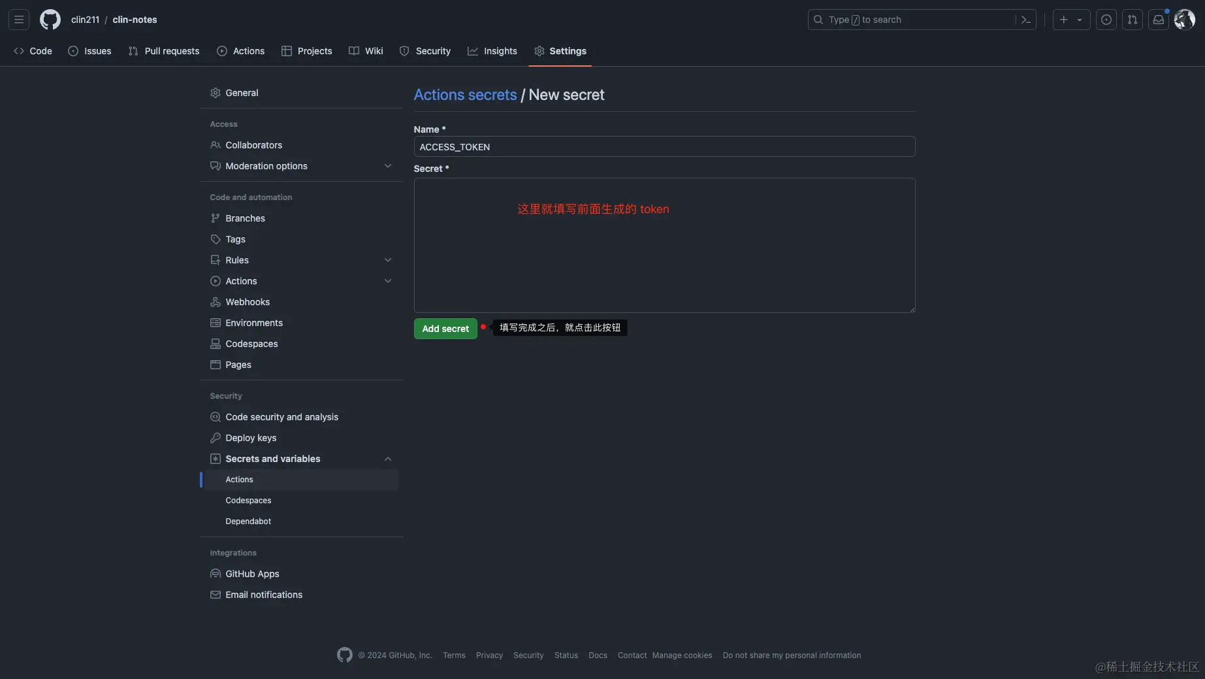
Task: Select Codespaces under Secrets and variables
Action: [301, 501]
